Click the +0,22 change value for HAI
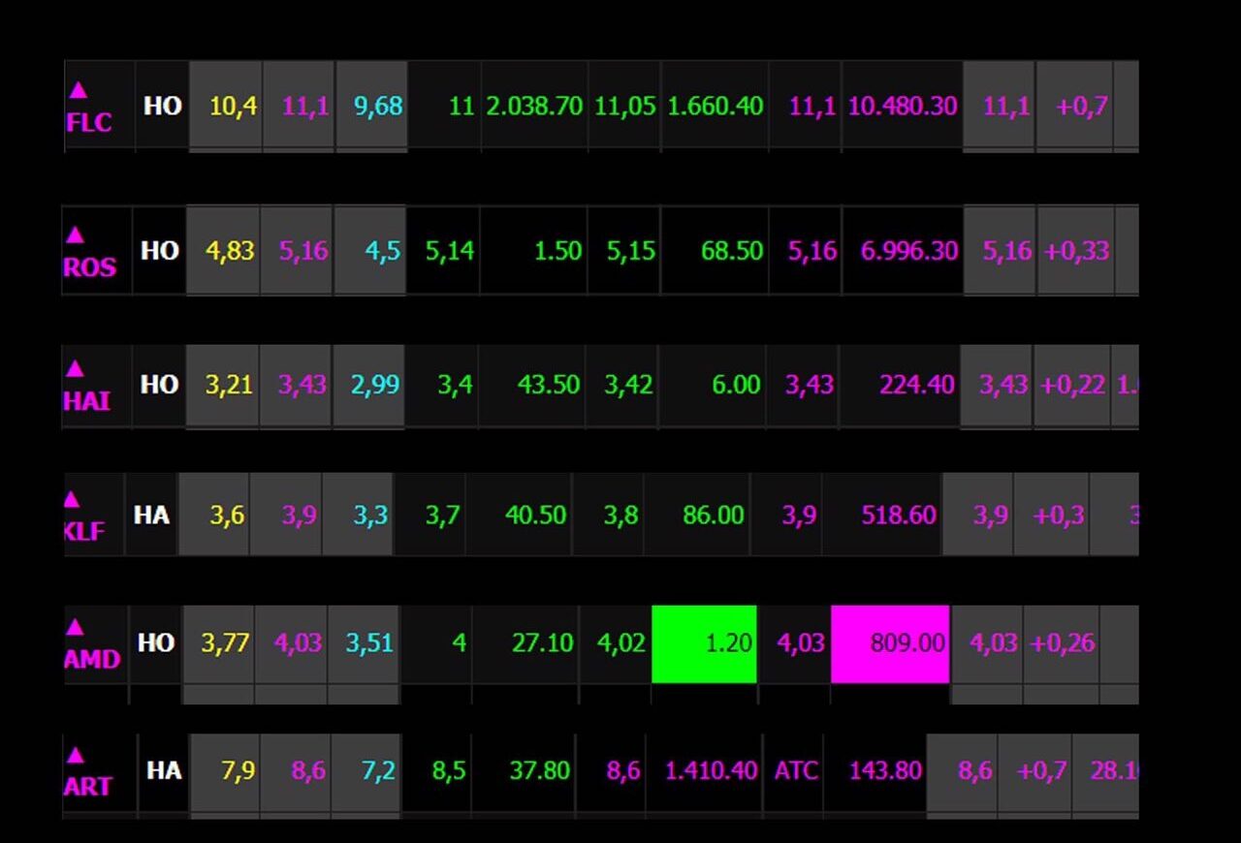 1072,385
